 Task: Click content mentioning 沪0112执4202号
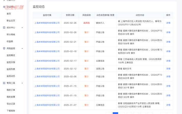click(x=140, y=23)
